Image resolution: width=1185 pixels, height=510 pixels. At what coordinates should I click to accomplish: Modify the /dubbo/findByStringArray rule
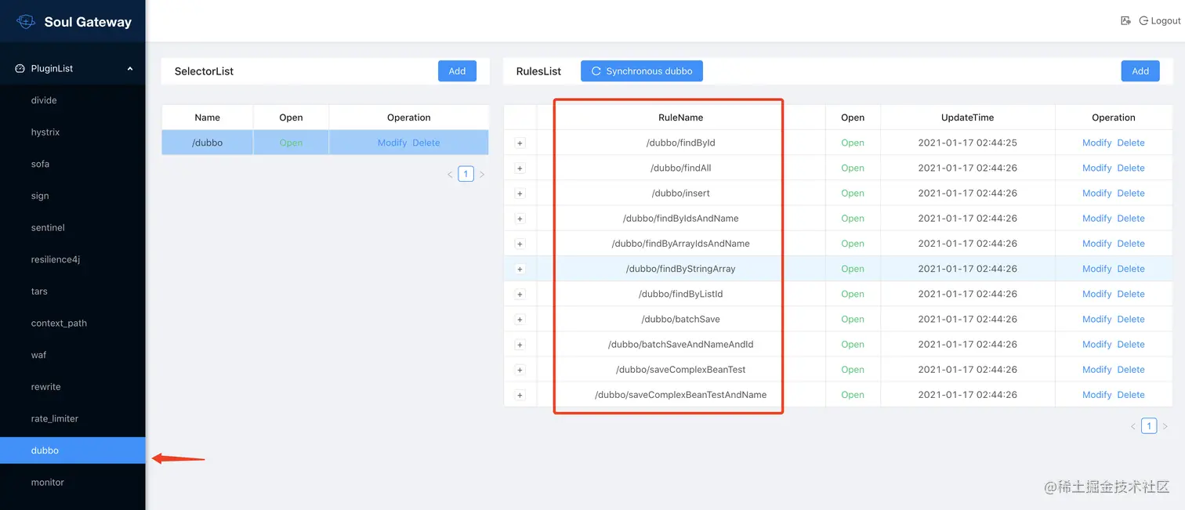[x=1096, y=269]
